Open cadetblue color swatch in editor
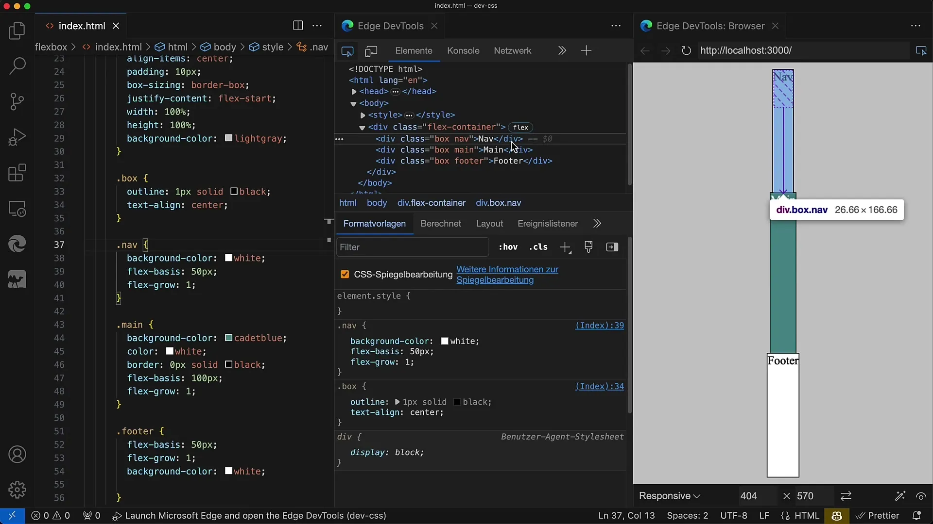The width and height of the screenshot is (933, 524). click(228, 338)
